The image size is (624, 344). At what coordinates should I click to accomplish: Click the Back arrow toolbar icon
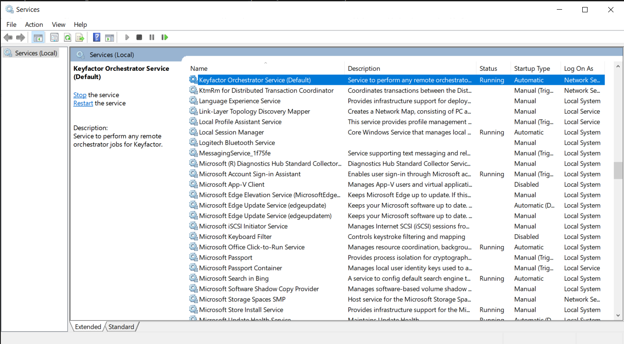tap(8, 38)
